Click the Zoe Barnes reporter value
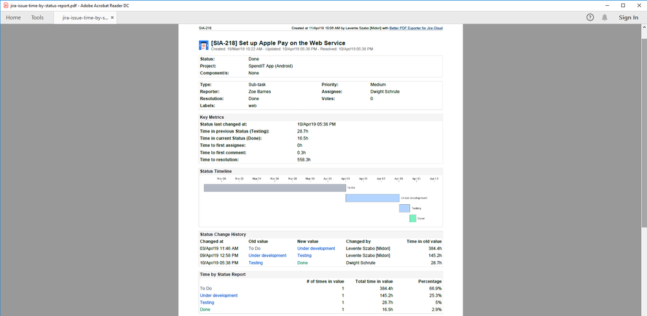647x316 pixels. [x=260, y=92]
